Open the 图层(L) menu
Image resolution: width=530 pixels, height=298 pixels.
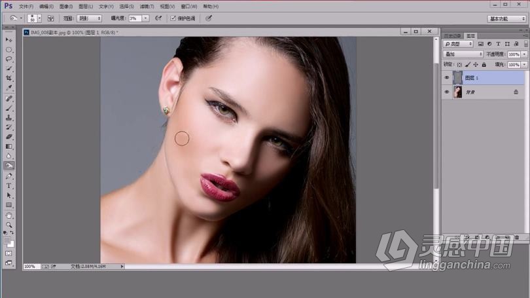point(86,7)
